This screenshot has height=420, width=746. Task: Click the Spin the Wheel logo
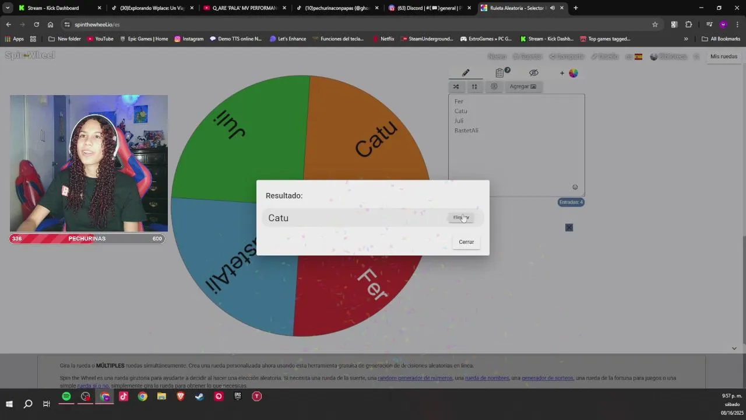point(30,55)
